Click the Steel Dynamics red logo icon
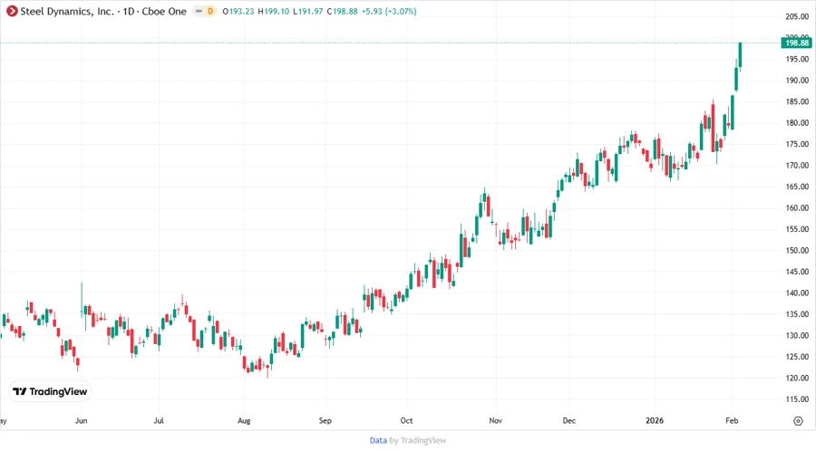 click(12, 11)
